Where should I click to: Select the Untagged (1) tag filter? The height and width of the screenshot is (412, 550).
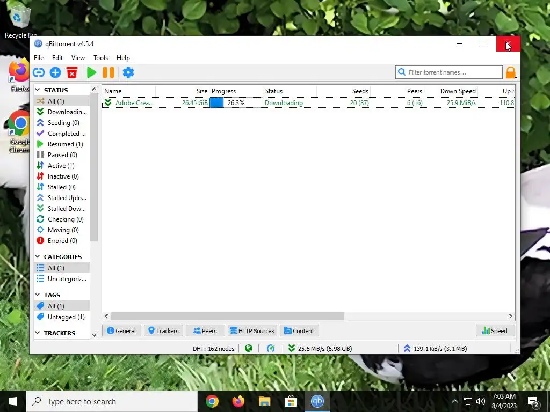coord(62,317)
